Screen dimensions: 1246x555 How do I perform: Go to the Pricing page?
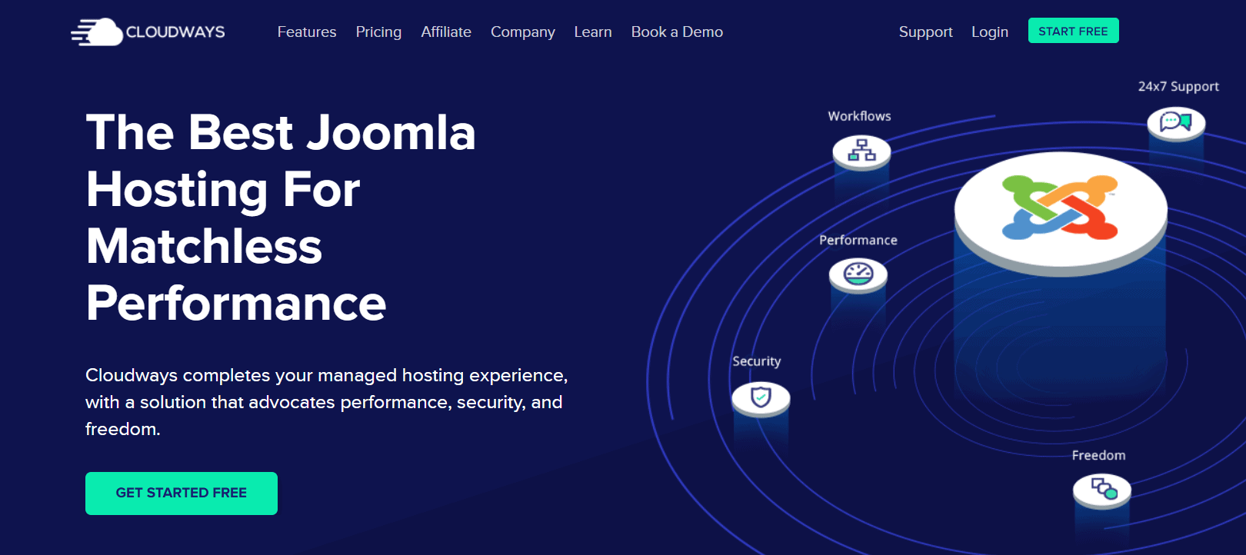point(378,32)
